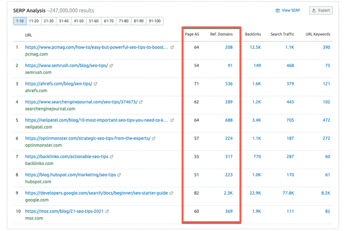The width and height of the screenshot is (362, 231).
Task: Open pcmag result via its external link icon
Action: tap(172, 47)
